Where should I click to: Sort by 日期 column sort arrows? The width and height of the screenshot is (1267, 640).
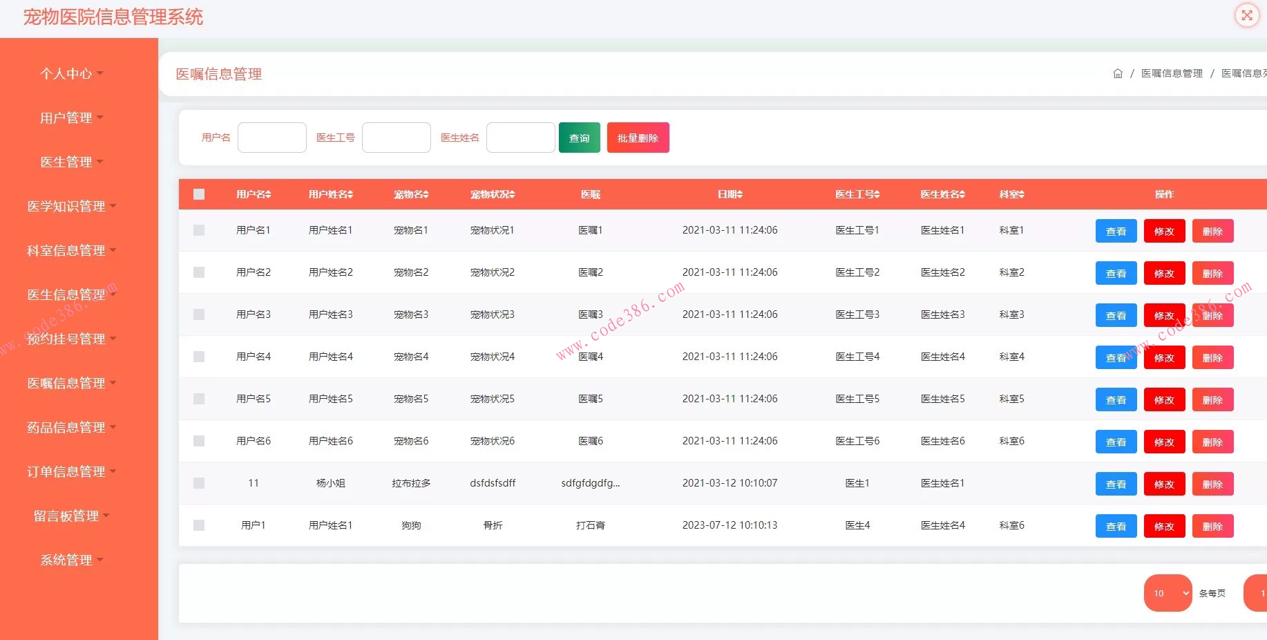point(739,195)
